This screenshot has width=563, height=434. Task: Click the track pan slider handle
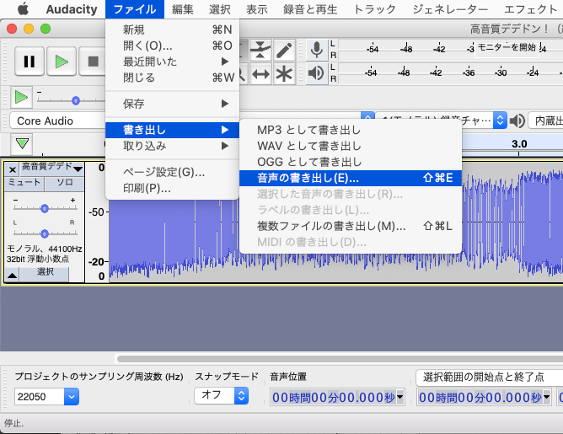click(x=45, y=234)
